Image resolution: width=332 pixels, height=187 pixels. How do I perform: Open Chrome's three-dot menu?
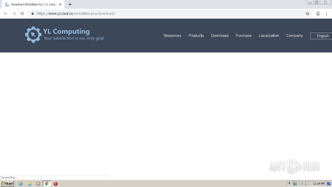[327, 14]
